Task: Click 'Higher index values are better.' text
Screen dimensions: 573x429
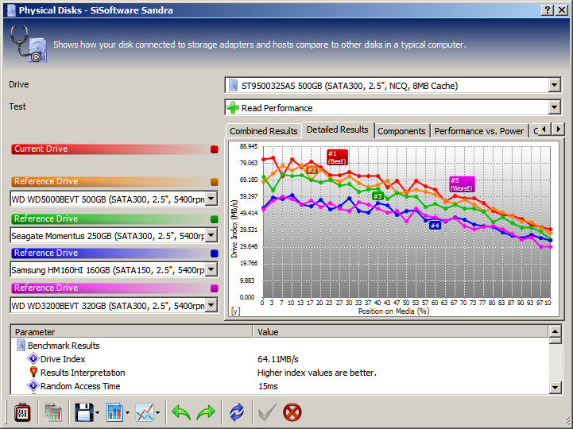Action: (317, 373)
